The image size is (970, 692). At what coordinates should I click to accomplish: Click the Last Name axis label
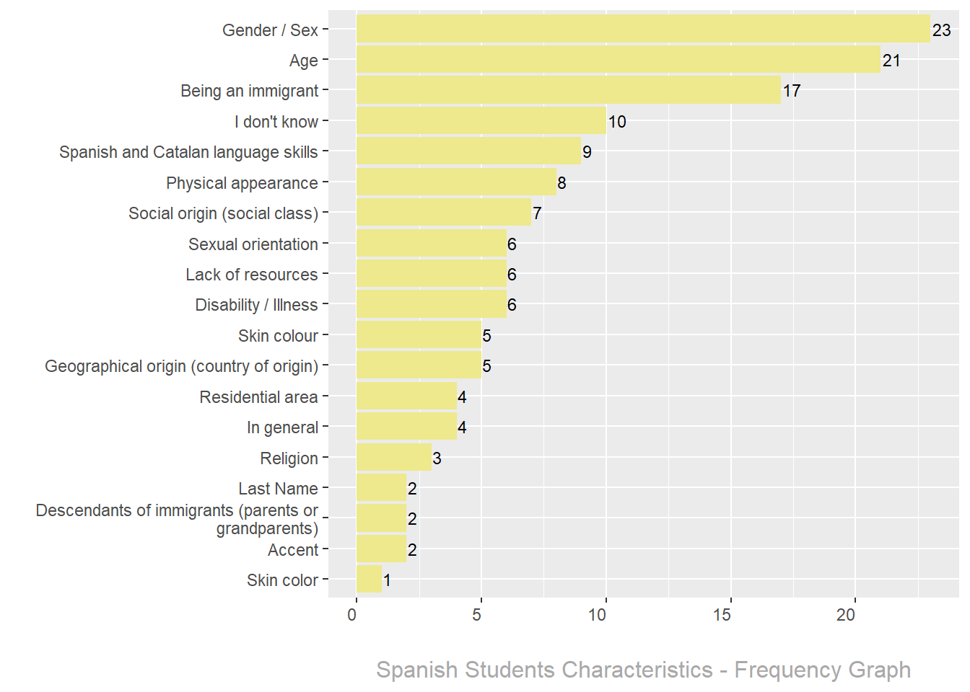278,489
